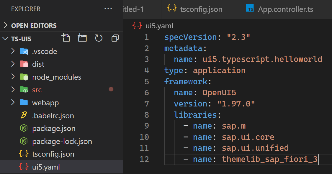Click the New File icon in Explorer
332x174 pixels.
(66, 38)
